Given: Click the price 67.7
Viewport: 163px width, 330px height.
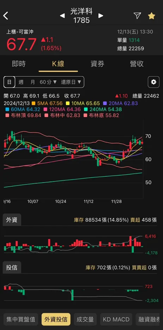Looking at the screenshot, I should [22, 44].
